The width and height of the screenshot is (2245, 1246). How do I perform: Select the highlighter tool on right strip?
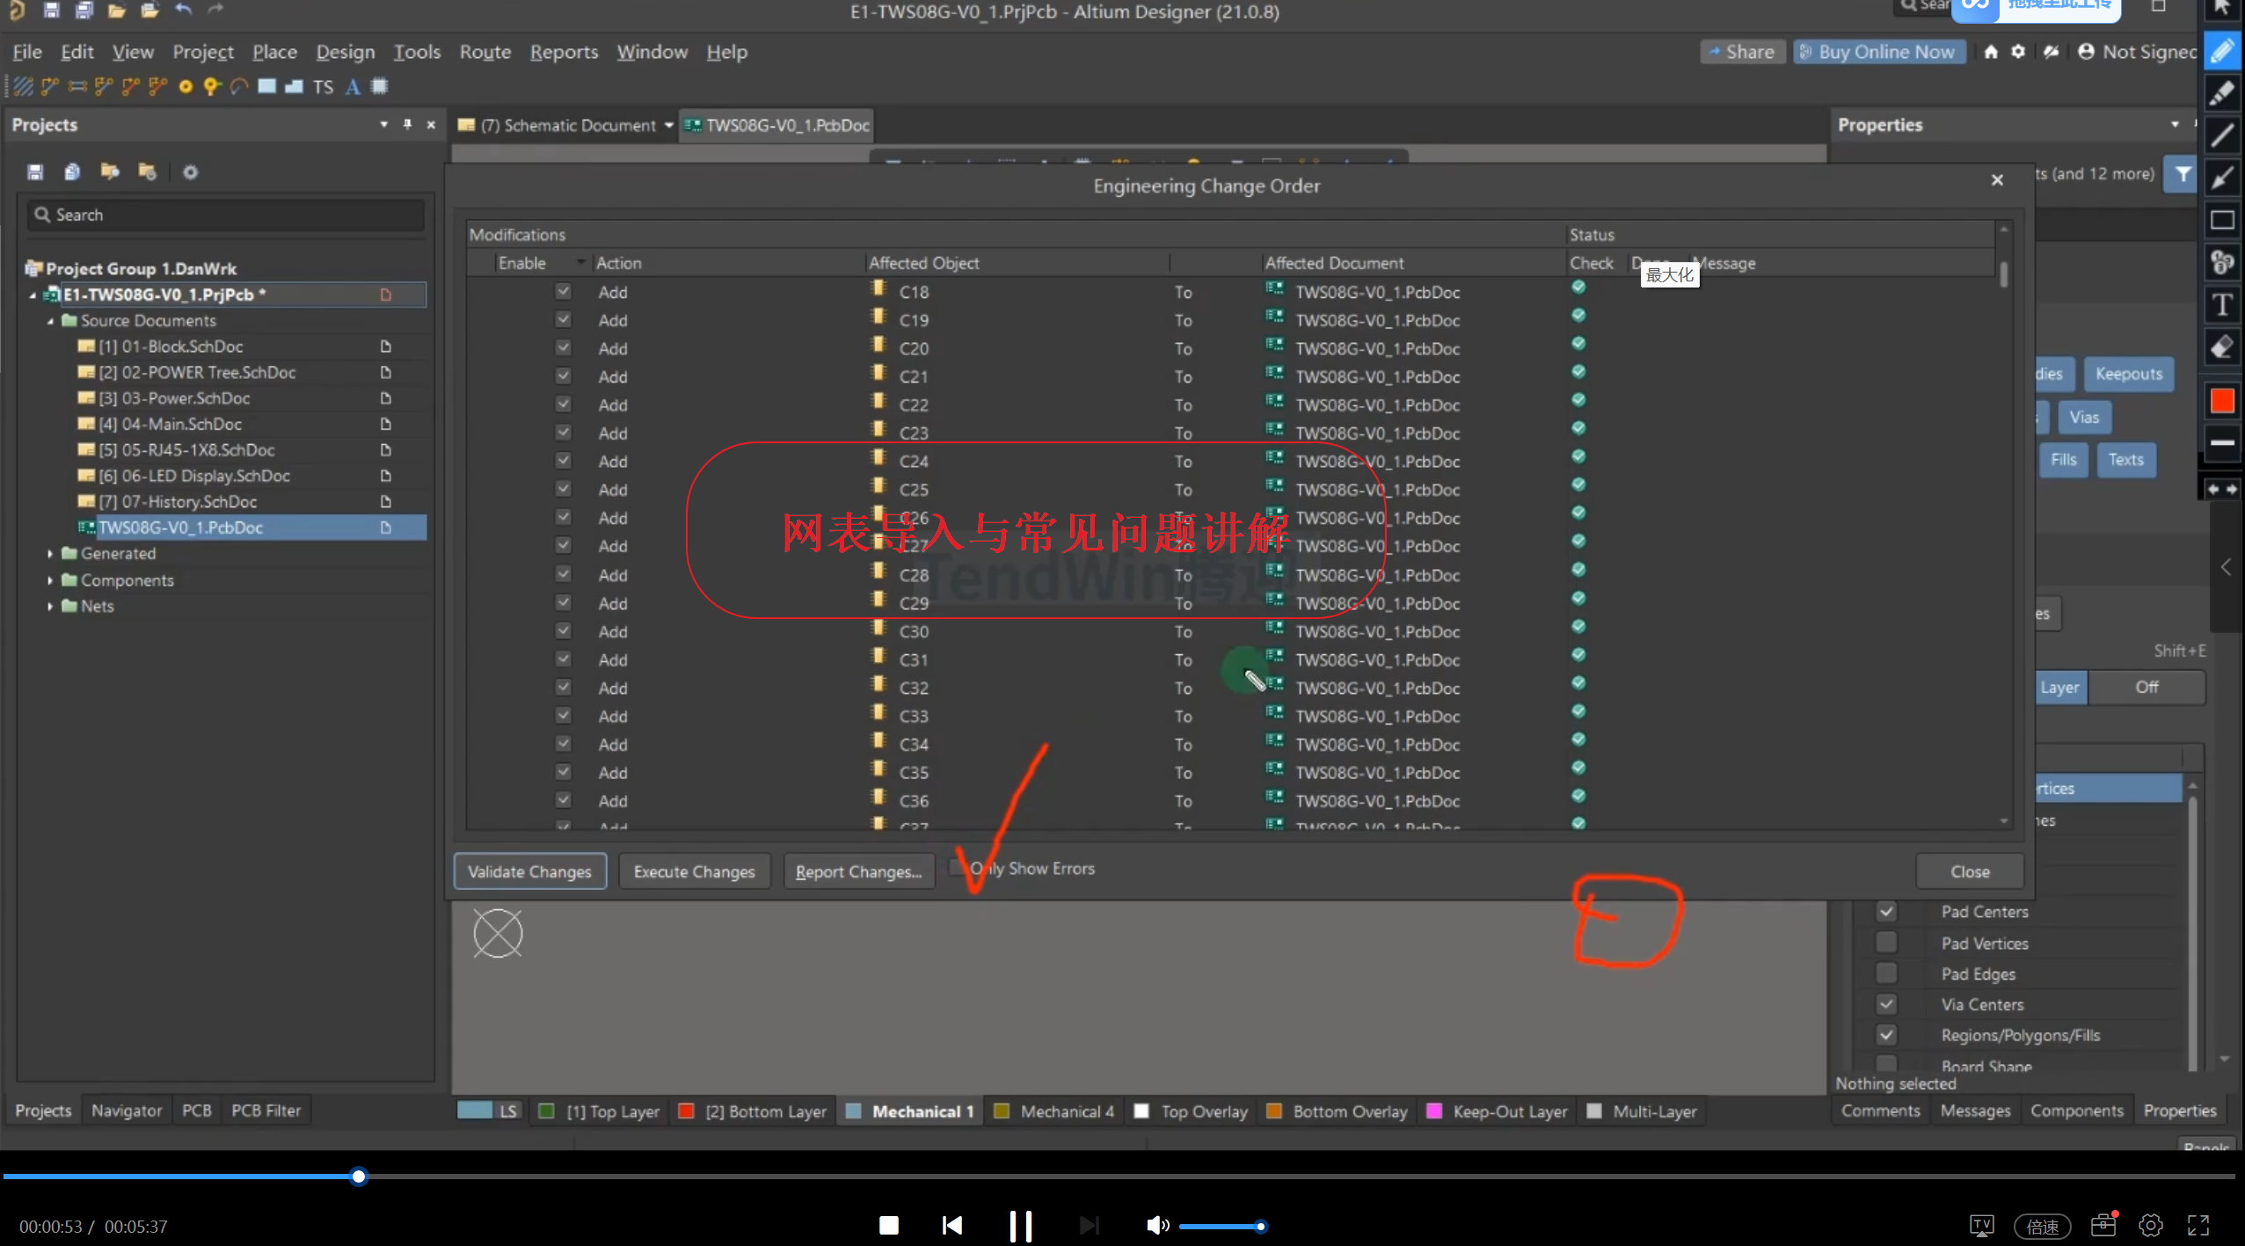click(2222, 93)
